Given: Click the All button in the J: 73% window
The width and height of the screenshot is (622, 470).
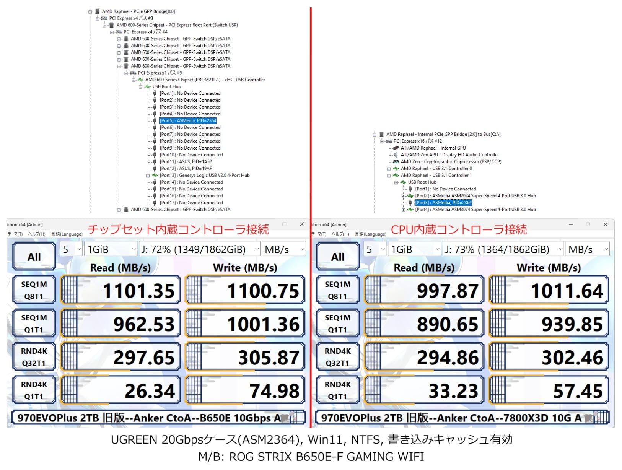Looking at the screenshot, I should click(338, 257).
